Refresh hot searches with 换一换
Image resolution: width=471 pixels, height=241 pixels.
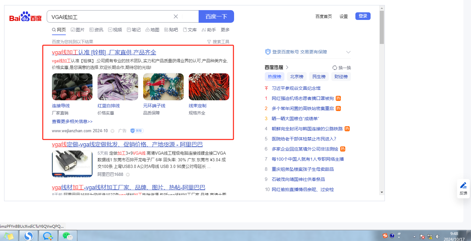click(x=342, y=68)
